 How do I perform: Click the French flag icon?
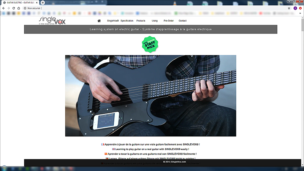[x=102, y=144]
